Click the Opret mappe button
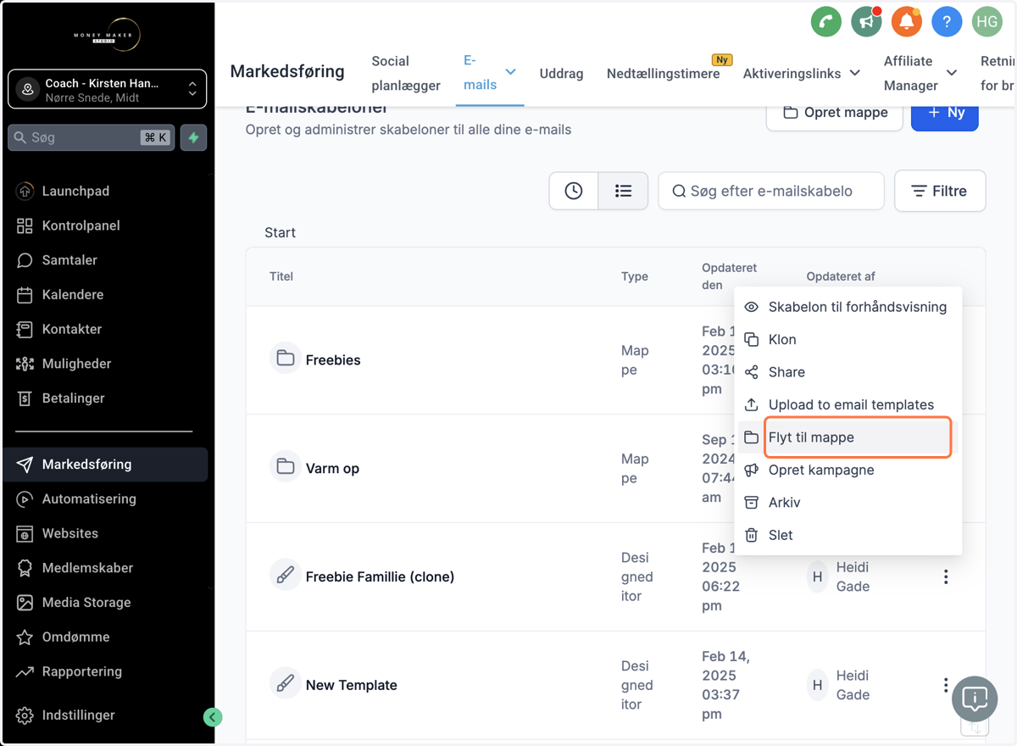Screen dimensions: 1017x746 [x=835, y=113]
